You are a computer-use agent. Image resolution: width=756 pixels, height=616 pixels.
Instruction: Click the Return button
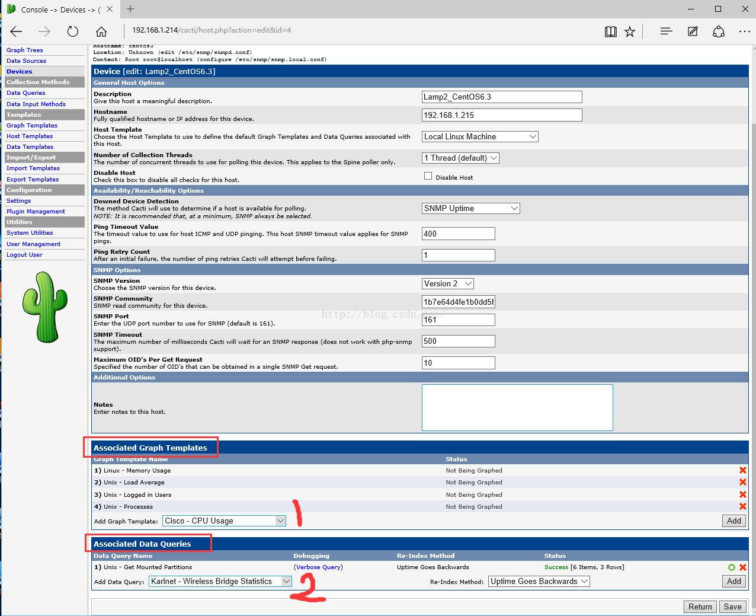click(700, 607)
